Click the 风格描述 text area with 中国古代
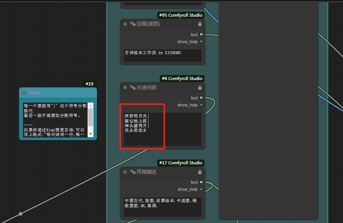 click(x=162, y=207)
